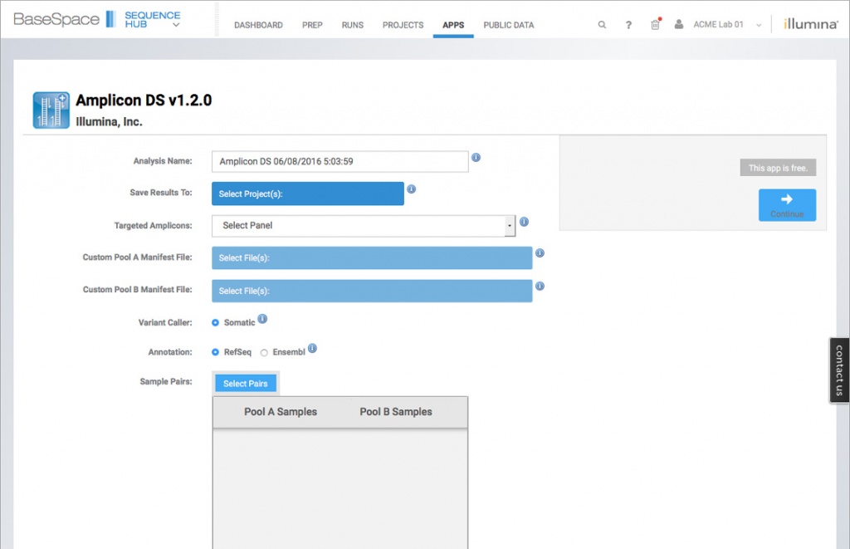Show info for Variant Caller
The height and width of the screenshot is (549, 850).
[x=262, y=318]
